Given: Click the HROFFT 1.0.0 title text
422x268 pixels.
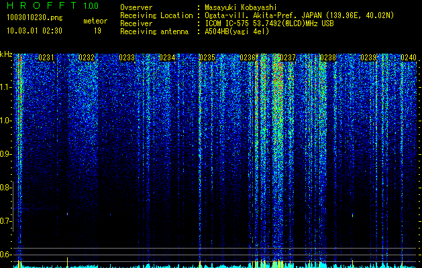Looking at the screenshot, I should (x=53, y=5).
